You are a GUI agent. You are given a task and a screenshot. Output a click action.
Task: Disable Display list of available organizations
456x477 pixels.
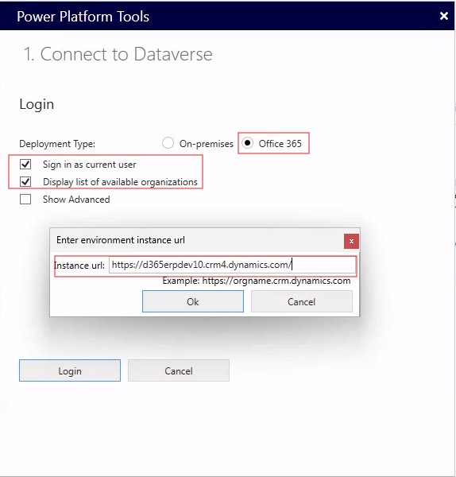click(x=25, y=181)
